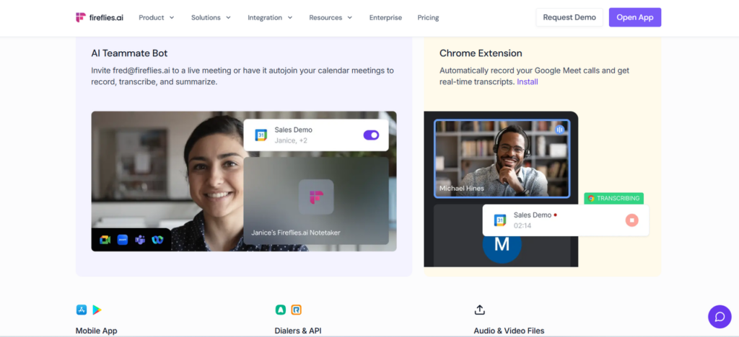Expand the Solutions dropdown chevron
This screenshot has width=739, height=337.
click(228, 17)
